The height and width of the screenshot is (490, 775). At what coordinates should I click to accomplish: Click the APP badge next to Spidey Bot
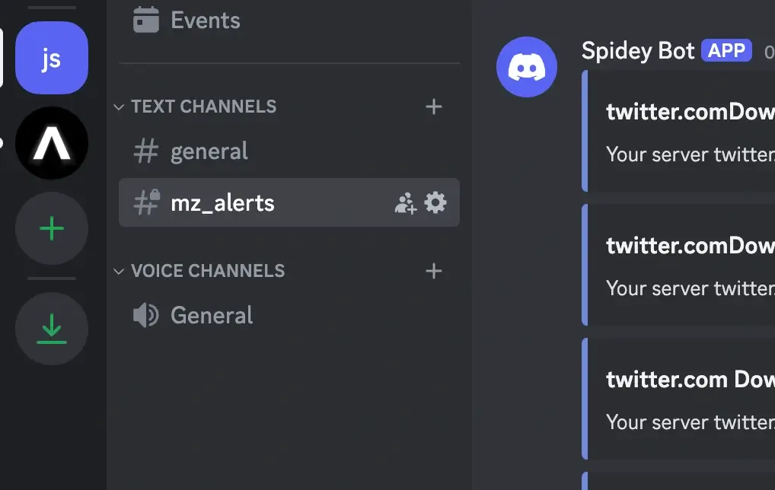[726, 50]
